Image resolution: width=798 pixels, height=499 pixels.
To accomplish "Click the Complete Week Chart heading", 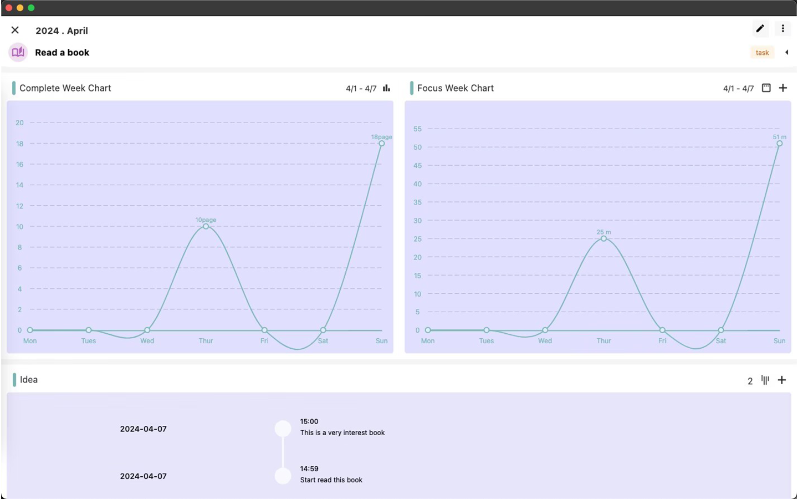I will click(65, 88).
